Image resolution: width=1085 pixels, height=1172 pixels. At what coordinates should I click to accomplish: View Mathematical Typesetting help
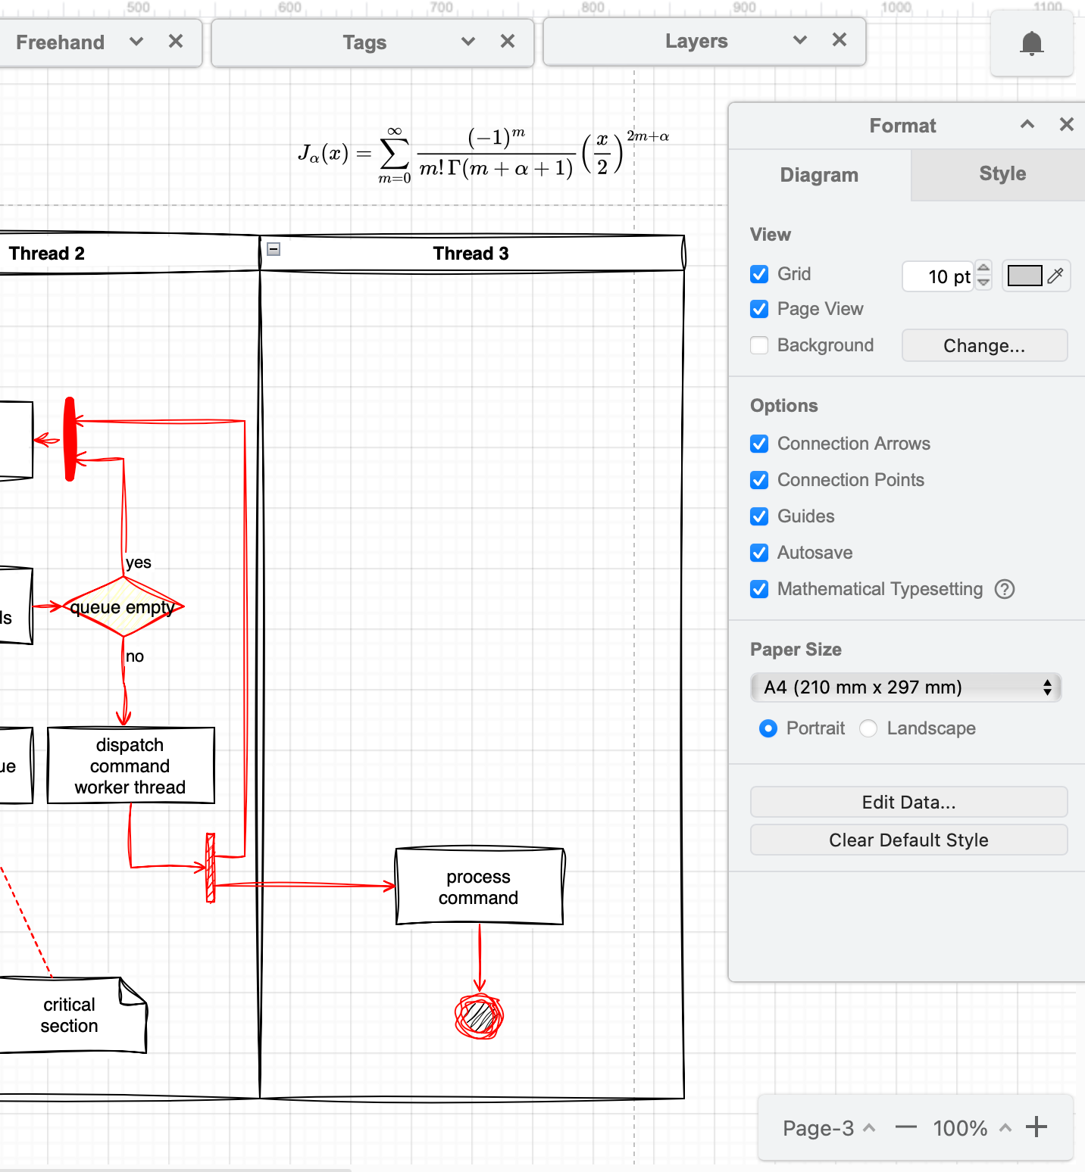(1005, 589)
